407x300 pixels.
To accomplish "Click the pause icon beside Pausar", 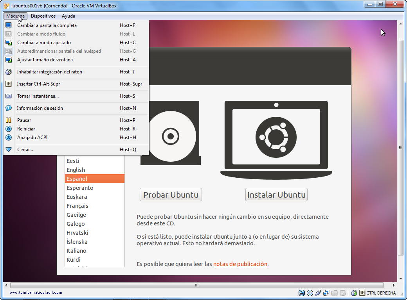I will [x=9, y=120].
